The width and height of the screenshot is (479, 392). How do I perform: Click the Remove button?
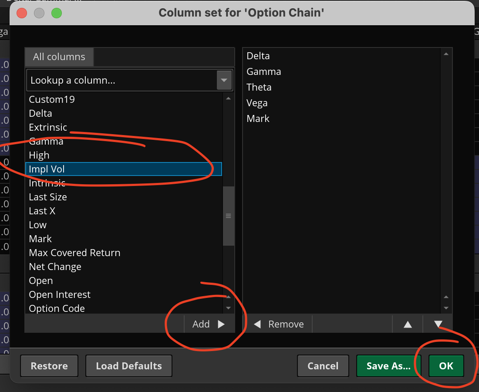click(279, 324)
